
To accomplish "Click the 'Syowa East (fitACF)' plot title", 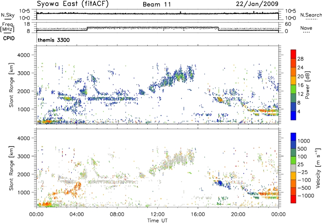I will coord(73,4).
